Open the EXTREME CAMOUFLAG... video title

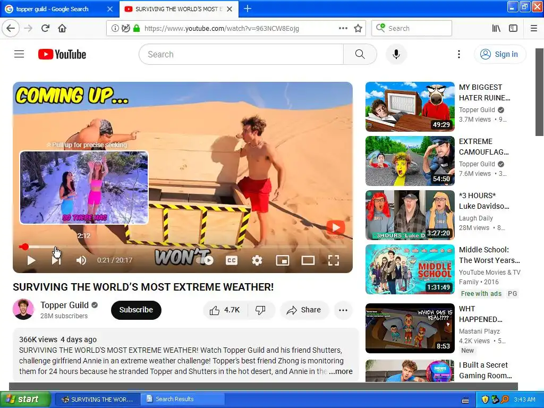point(483,147)
